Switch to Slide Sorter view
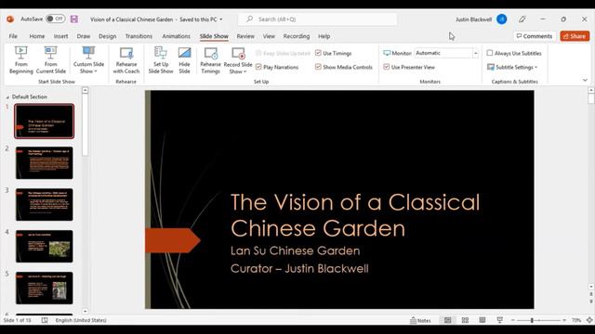The height and width of the screenshot is (334, 595). [x=465, y=320]
